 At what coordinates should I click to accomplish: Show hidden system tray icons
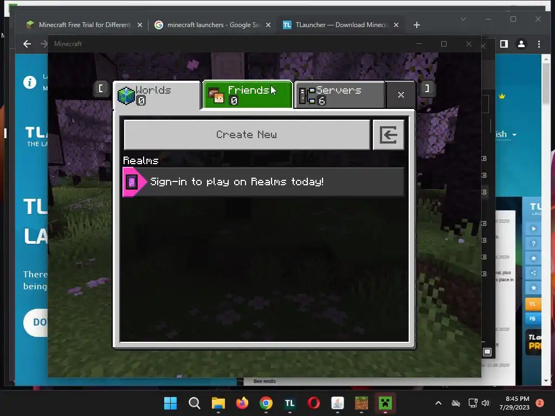click(438, 403)
